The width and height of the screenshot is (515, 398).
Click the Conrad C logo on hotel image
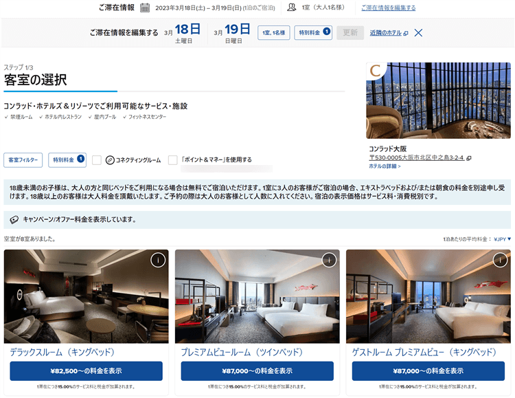(x=376, y=70)
